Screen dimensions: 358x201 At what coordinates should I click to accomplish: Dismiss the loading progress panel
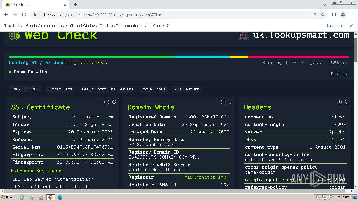click(x=339, y=74)
